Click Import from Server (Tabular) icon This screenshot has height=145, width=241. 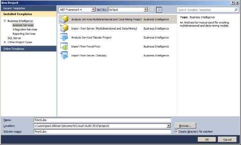tap(64, 55)
